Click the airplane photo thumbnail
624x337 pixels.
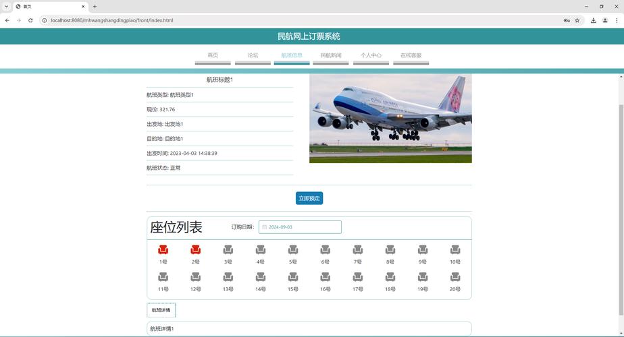pyautogui.click(x=390, y=119)
